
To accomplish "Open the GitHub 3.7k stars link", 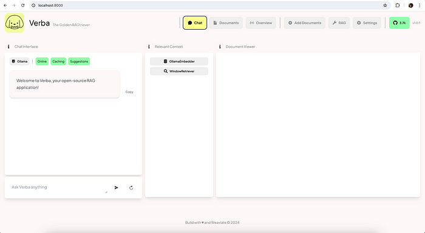I will coord(399,23).
